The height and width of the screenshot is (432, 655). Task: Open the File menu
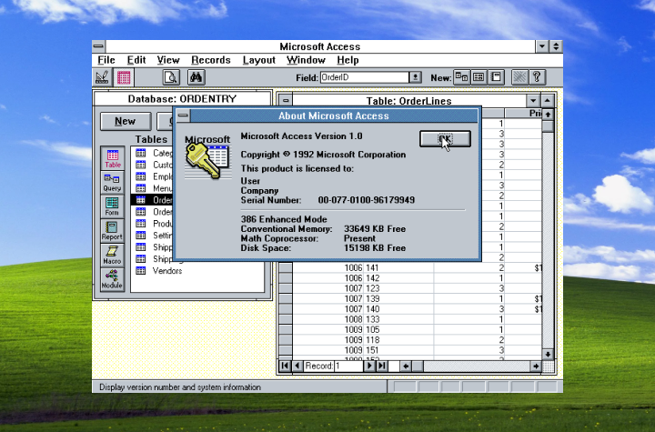(x=106, y=60)
